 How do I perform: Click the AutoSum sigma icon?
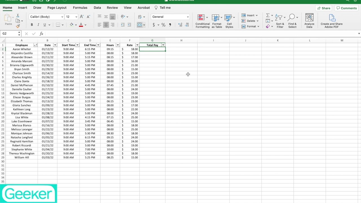point(268,15)
